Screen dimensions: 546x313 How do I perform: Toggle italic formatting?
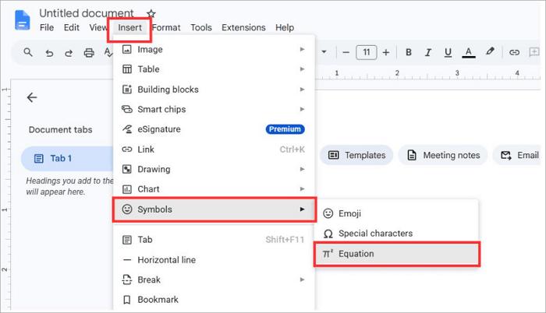(428, 52)
